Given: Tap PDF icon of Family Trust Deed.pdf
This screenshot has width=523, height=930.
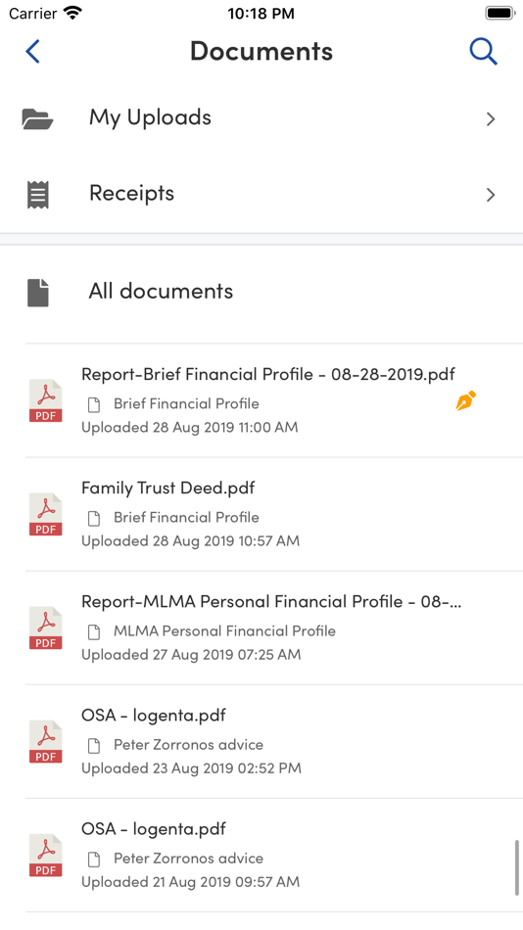Looking at the screenshot, I should [x=46, y=514].
